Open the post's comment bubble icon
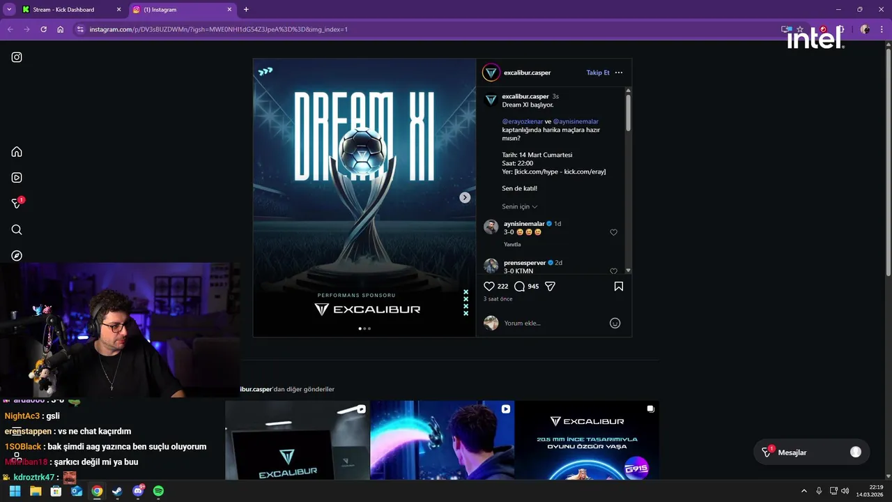Screen dimensions: 892x502 click(519, 286)
